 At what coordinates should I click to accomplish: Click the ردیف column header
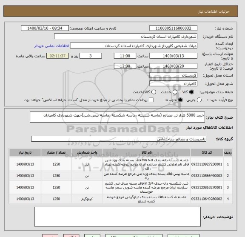tap(228, 153)
